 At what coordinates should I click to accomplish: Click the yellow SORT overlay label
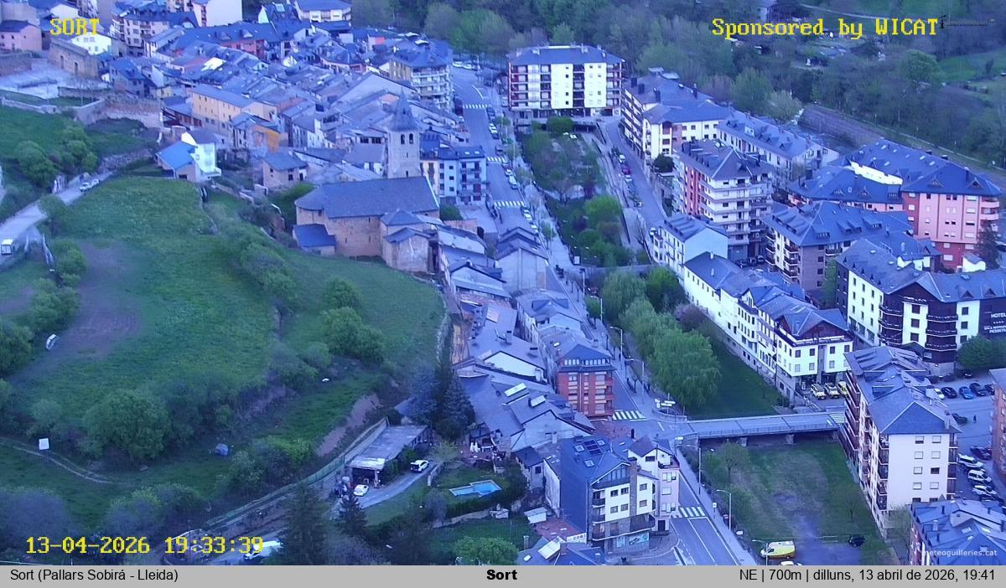(x=75, y=27)
